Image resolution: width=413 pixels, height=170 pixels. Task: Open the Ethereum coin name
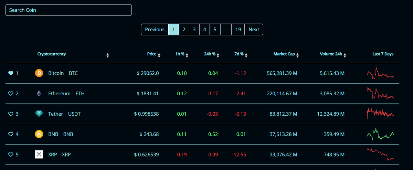(x=59, y=94)
